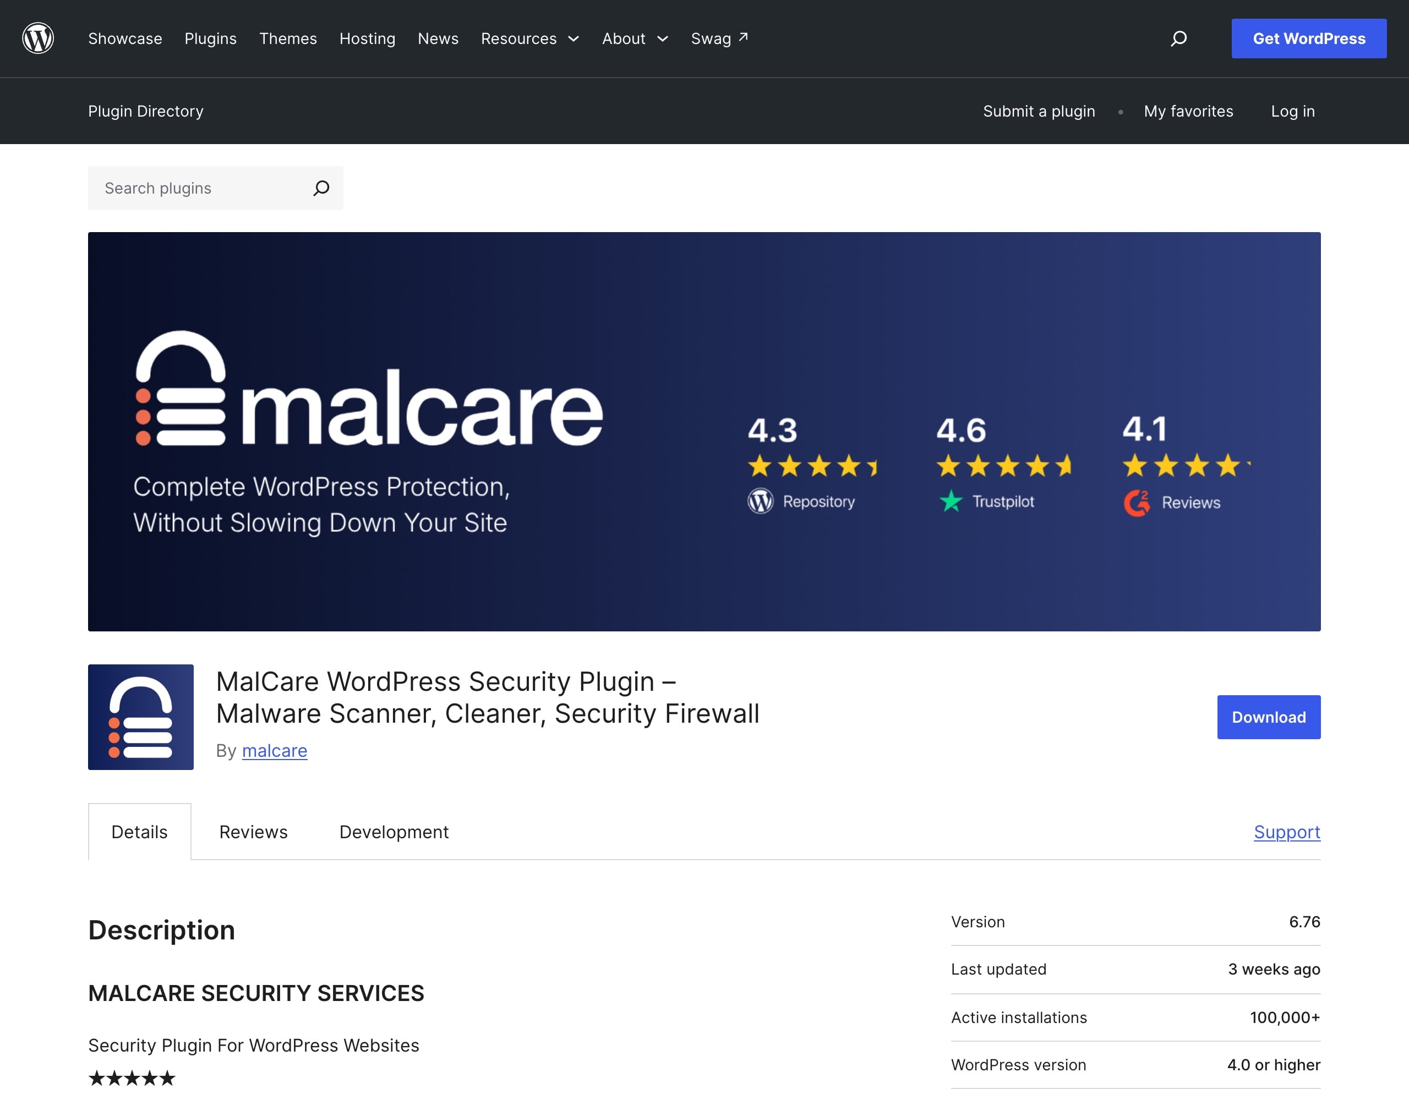This screenshot has width=1409, height=1100.
Task: Open the Themes page
Action: coord(288,38)
